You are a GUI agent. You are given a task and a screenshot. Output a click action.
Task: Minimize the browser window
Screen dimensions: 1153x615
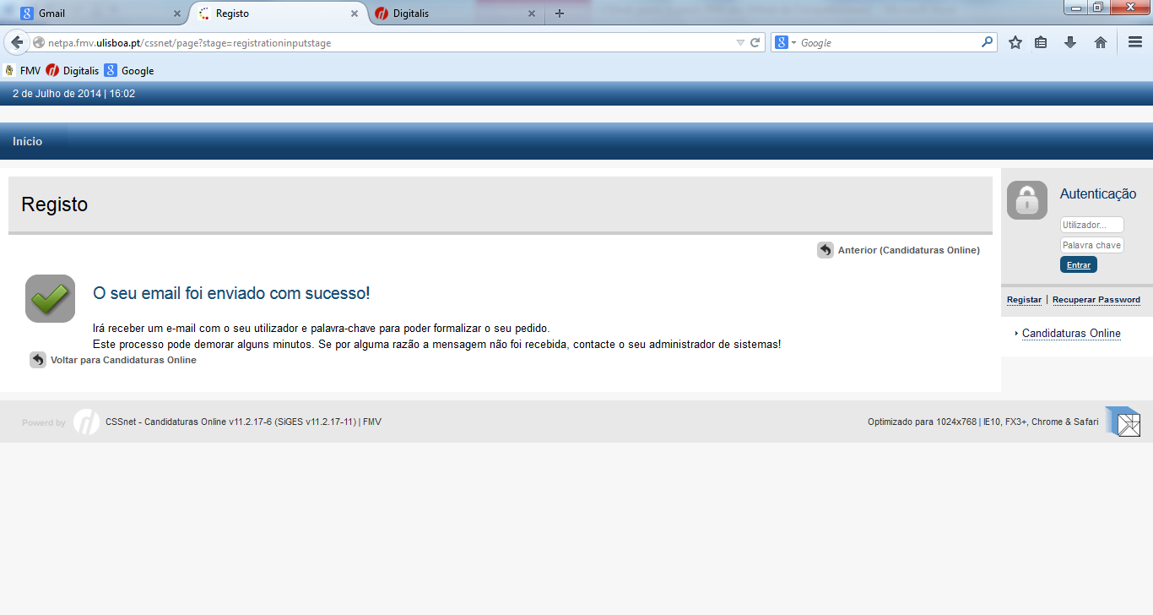point(1076,8)
